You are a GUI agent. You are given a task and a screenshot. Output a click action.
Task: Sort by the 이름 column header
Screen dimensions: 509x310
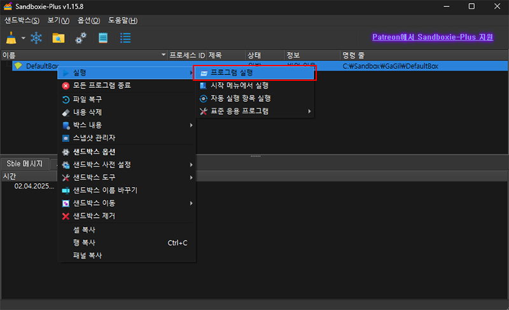point(85,55)
